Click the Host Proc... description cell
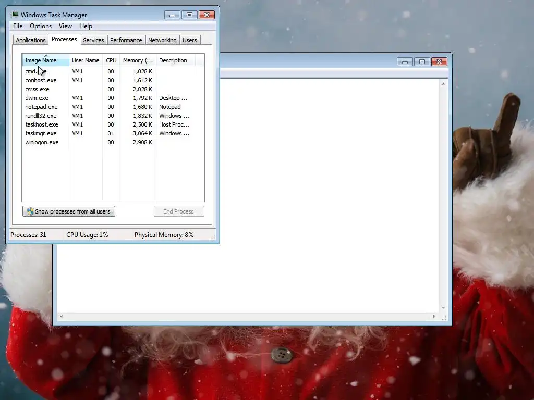The height and width of the screenshot is (400, 534). pyautogui.click(x=174, y=124)
